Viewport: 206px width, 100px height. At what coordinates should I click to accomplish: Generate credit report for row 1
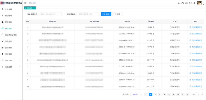tap(196, 27)
